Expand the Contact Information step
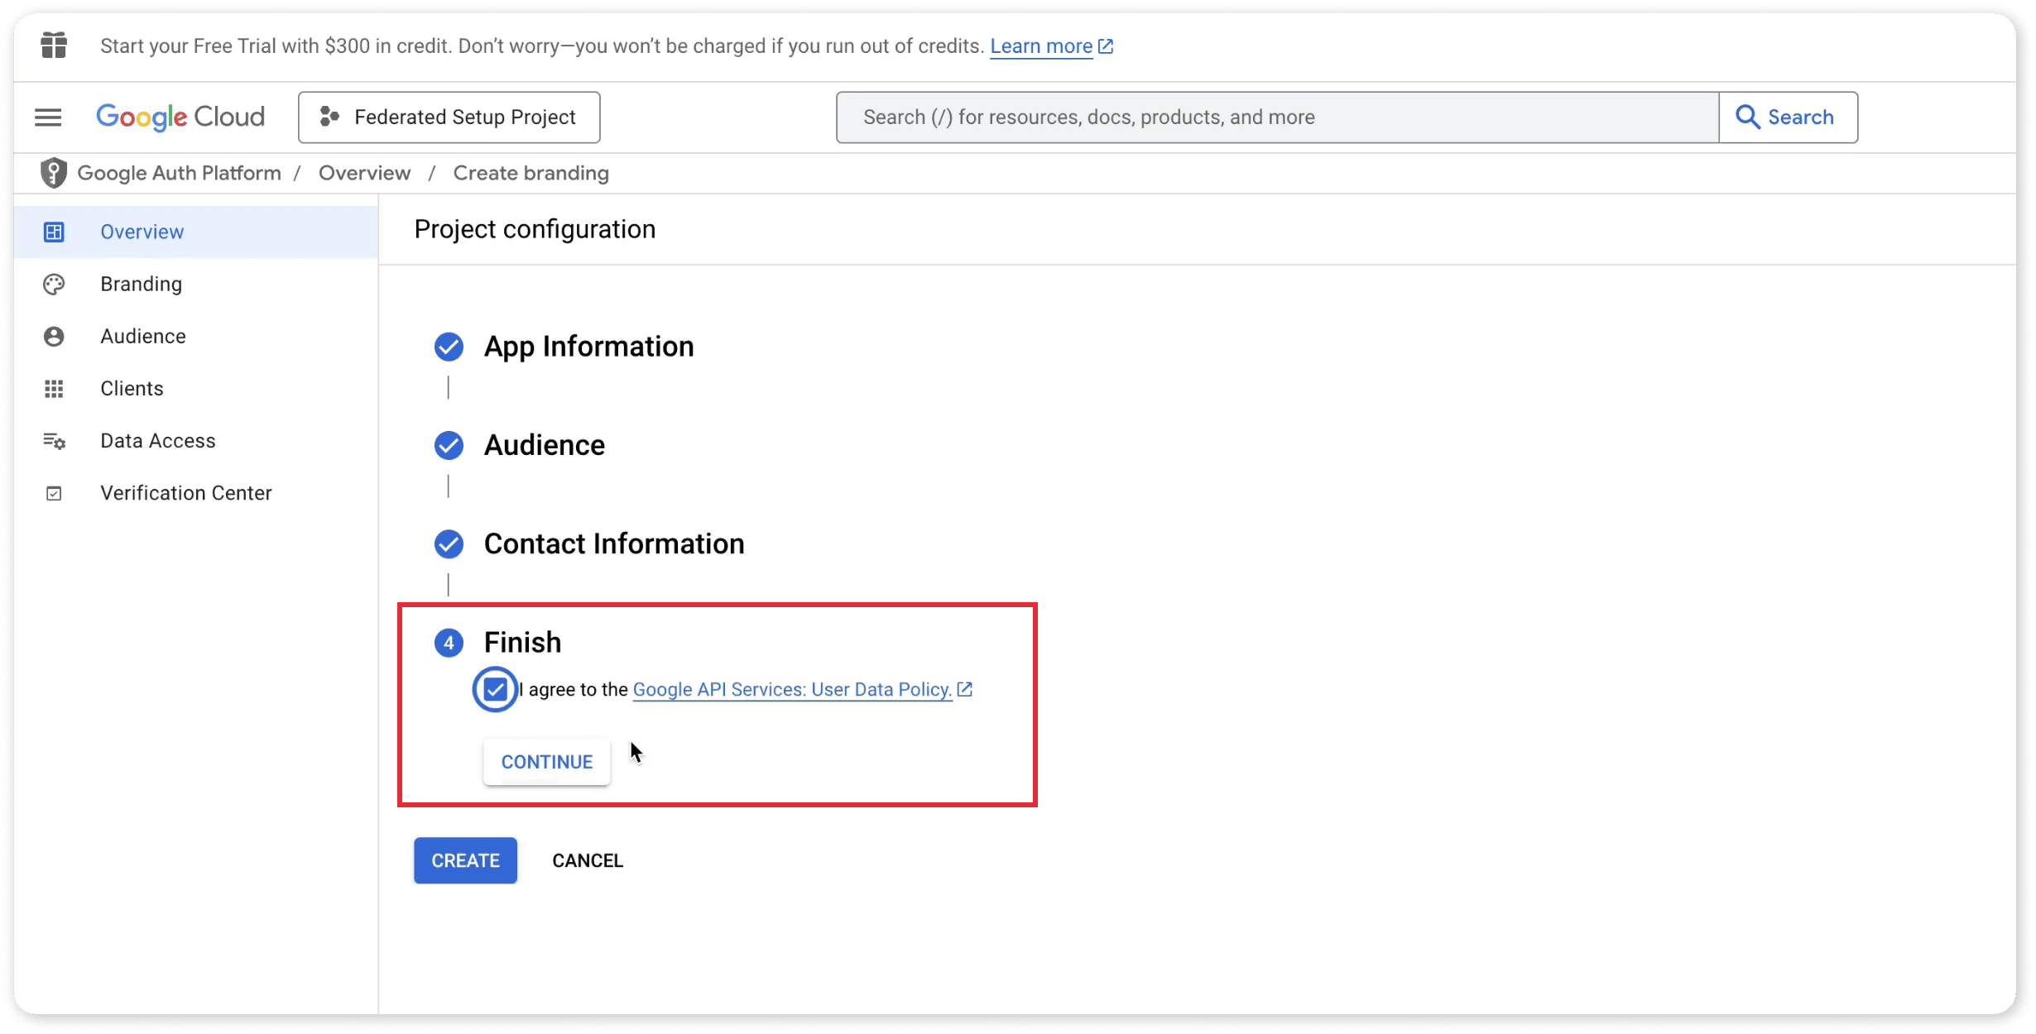The height and width of the screenshot is (1034, 2036). pyautogui.click(x=613, y=543)
